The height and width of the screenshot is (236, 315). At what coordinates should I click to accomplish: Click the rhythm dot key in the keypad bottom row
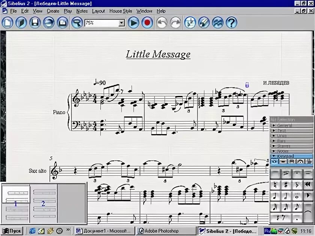click(x=297, y=218)
